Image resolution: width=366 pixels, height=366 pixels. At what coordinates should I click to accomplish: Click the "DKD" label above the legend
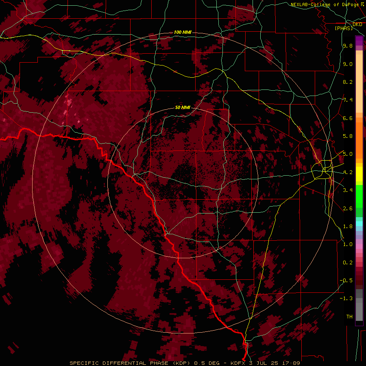point(357,24)
